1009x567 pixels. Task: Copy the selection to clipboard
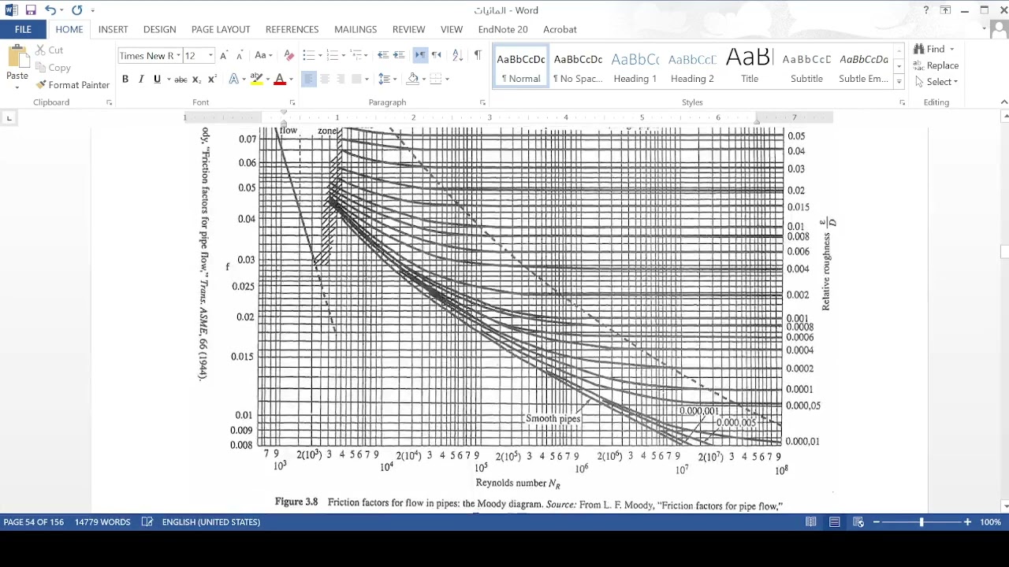53,68
